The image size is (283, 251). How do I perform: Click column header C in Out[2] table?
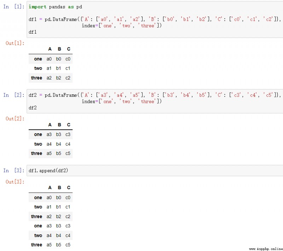[69, 125]
